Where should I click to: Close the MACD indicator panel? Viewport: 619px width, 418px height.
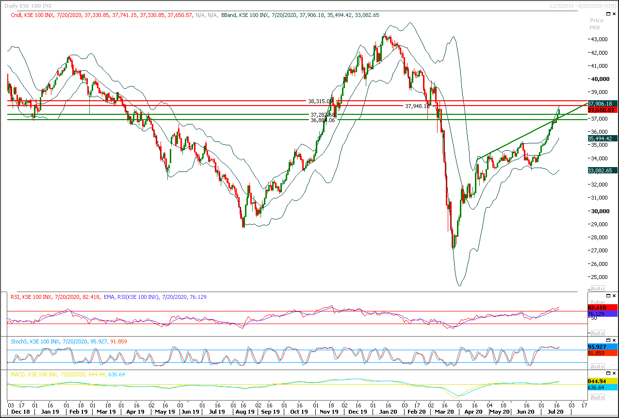pos(614,374)
